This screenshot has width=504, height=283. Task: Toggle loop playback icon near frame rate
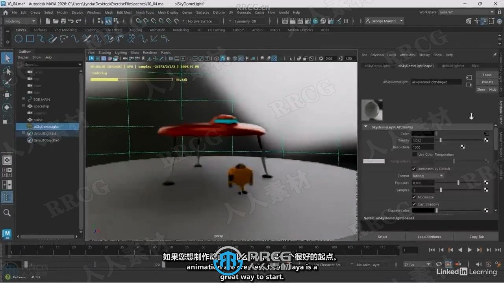438,265
